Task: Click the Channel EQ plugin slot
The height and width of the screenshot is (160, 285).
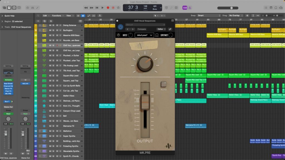Action: point(8,86)
